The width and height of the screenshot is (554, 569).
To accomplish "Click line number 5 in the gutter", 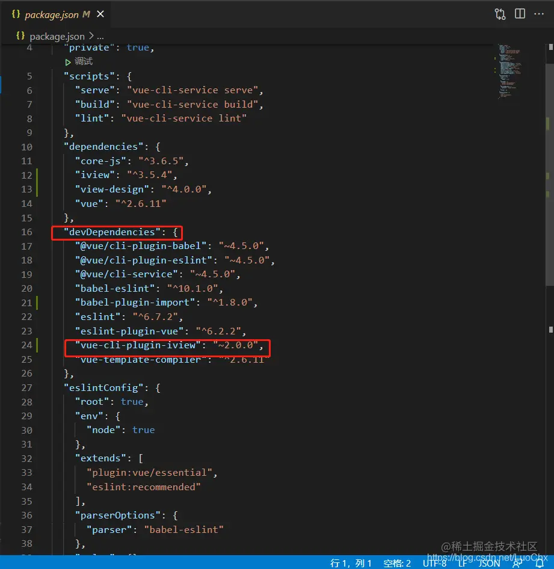I will 29,76.
